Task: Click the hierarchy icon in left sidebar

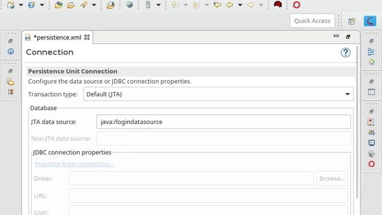Action: click(x=11, y=92)
